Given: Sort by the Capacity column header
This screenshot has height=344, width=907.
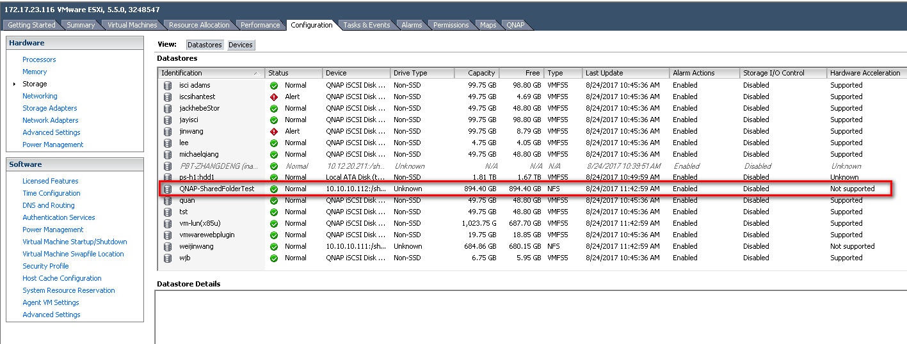Looking at the screenshot, I should pyautogui.click(x=476, y=73).
